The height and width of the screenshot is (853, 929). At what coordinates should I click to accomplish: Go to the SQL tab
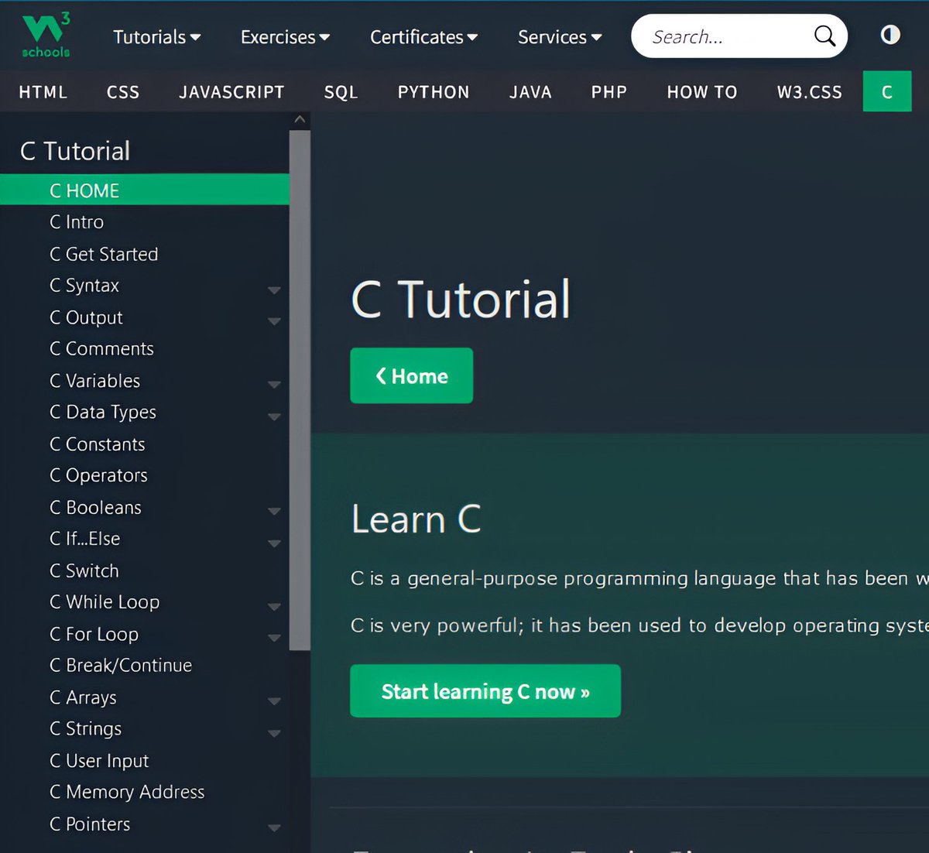pyautogui.click(x=341, y=92)
